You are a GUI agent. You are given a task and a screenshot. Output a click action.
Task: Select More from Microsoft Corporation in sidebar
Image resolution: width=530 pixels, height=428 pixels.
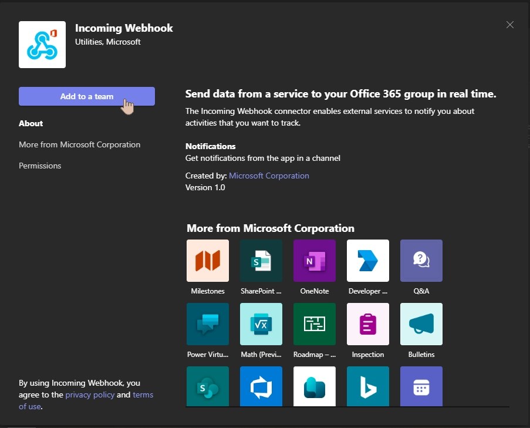click(79, 144)
